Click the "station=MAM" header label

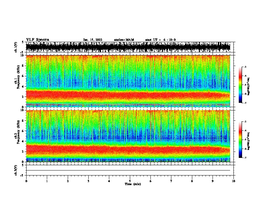[x=124, y=40]
